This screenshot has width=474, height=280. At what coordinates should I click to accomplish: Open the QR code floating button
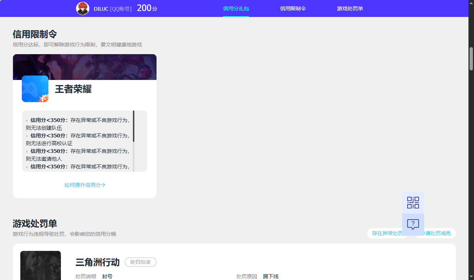pyautogui.click(x=413, y=203)
